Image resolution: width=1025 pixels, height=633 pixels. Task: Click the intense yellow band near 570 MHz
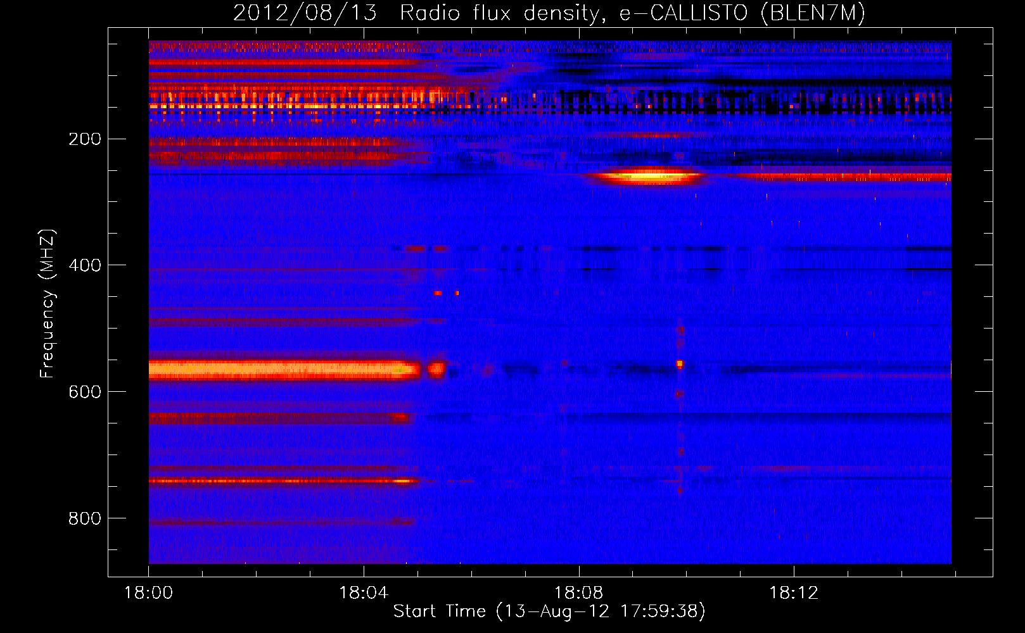(x=284, y=370)
